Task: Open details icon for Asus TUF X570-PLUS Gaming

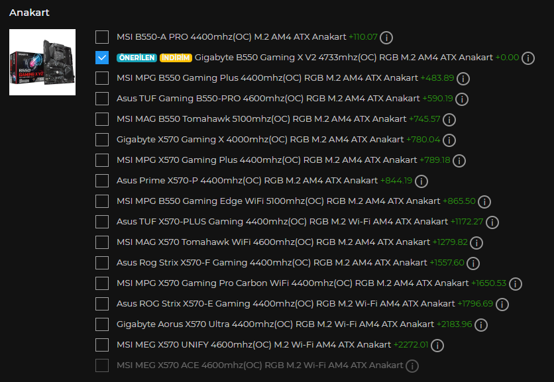Action: [492, 222]
